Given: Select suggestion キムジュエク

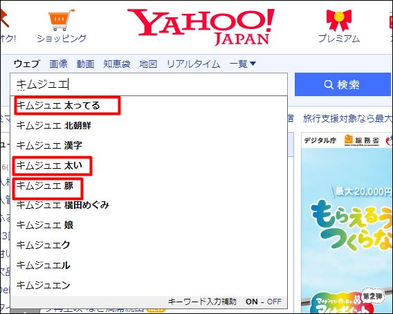Looking at the screenshot, I should click(x=149, y=245).
